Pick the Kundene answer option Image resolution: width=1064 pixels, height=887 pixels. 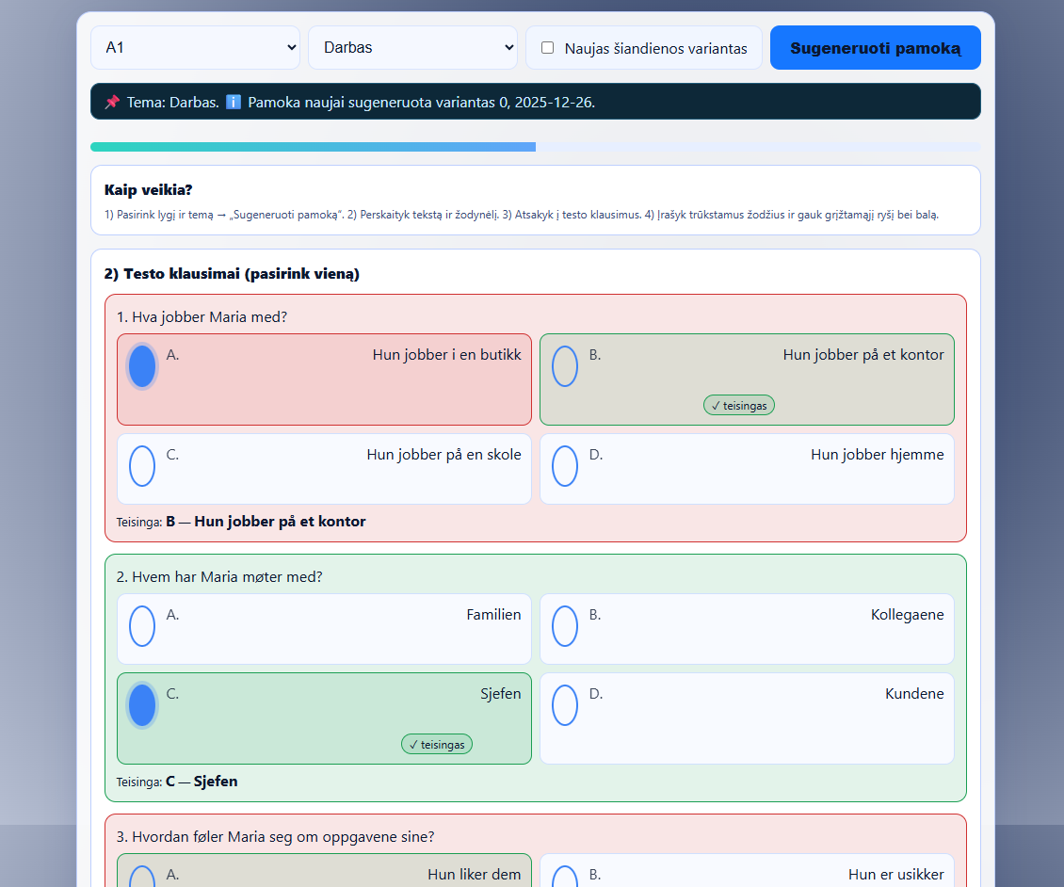point(565,705)
